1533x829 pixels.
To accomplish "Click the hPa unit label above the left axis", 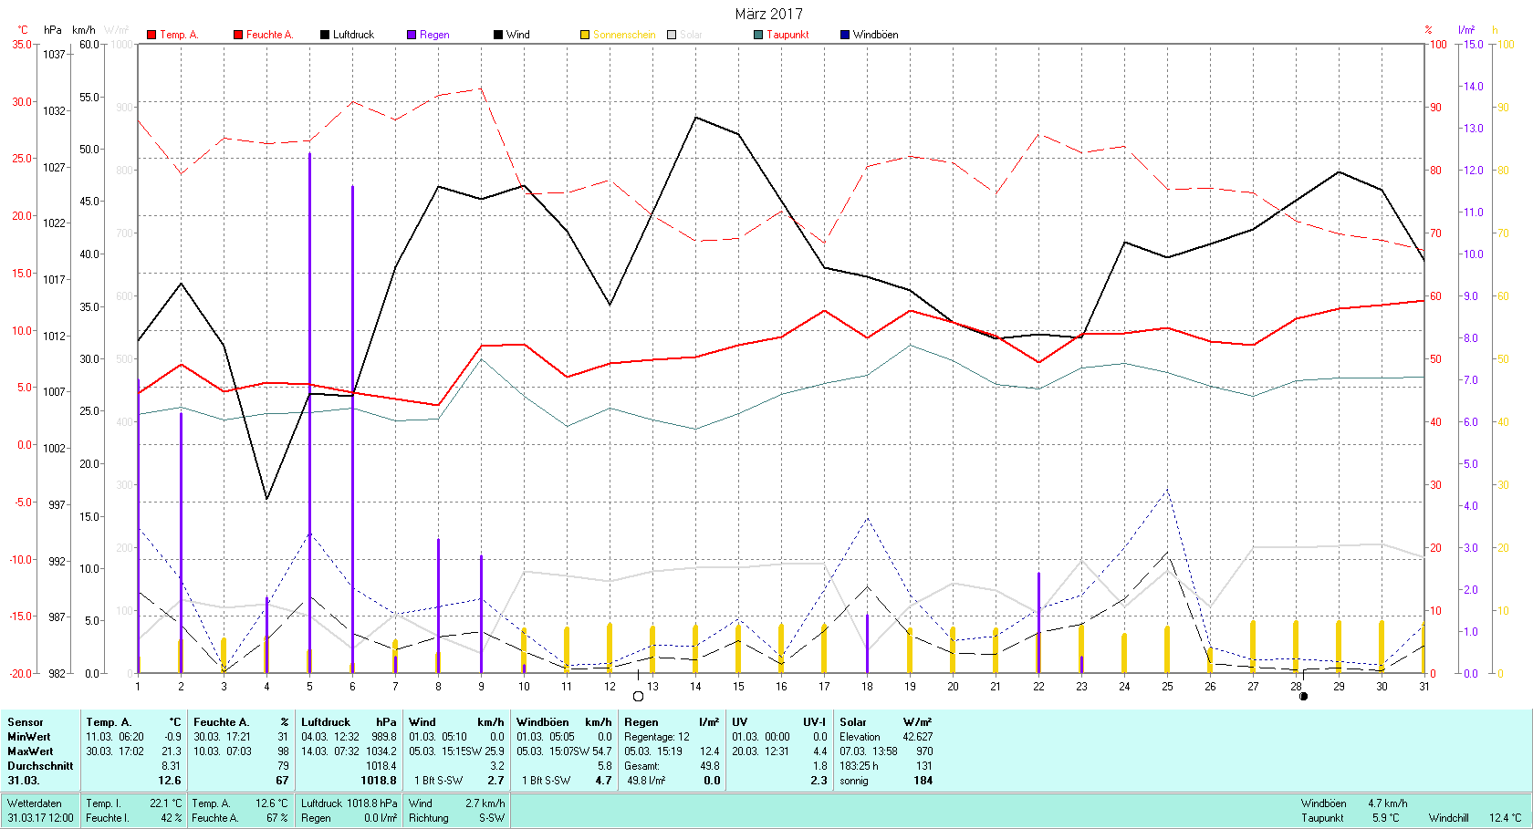I will tap(53, 30).
